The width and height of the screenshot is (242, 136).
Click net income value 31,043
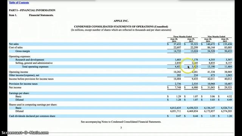point(211,88)
